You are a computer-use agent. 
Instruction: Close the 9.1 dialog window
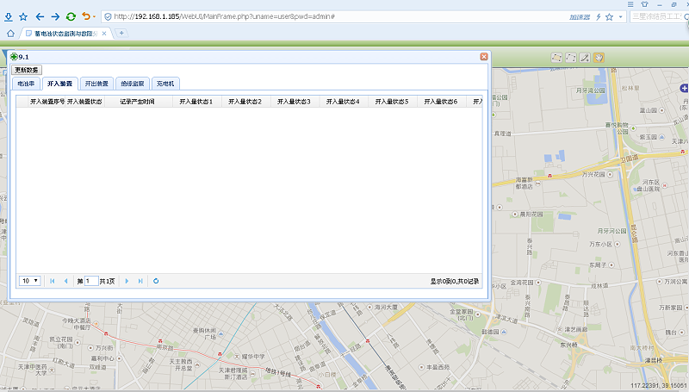pyautogui.click(x=484, y=57)
